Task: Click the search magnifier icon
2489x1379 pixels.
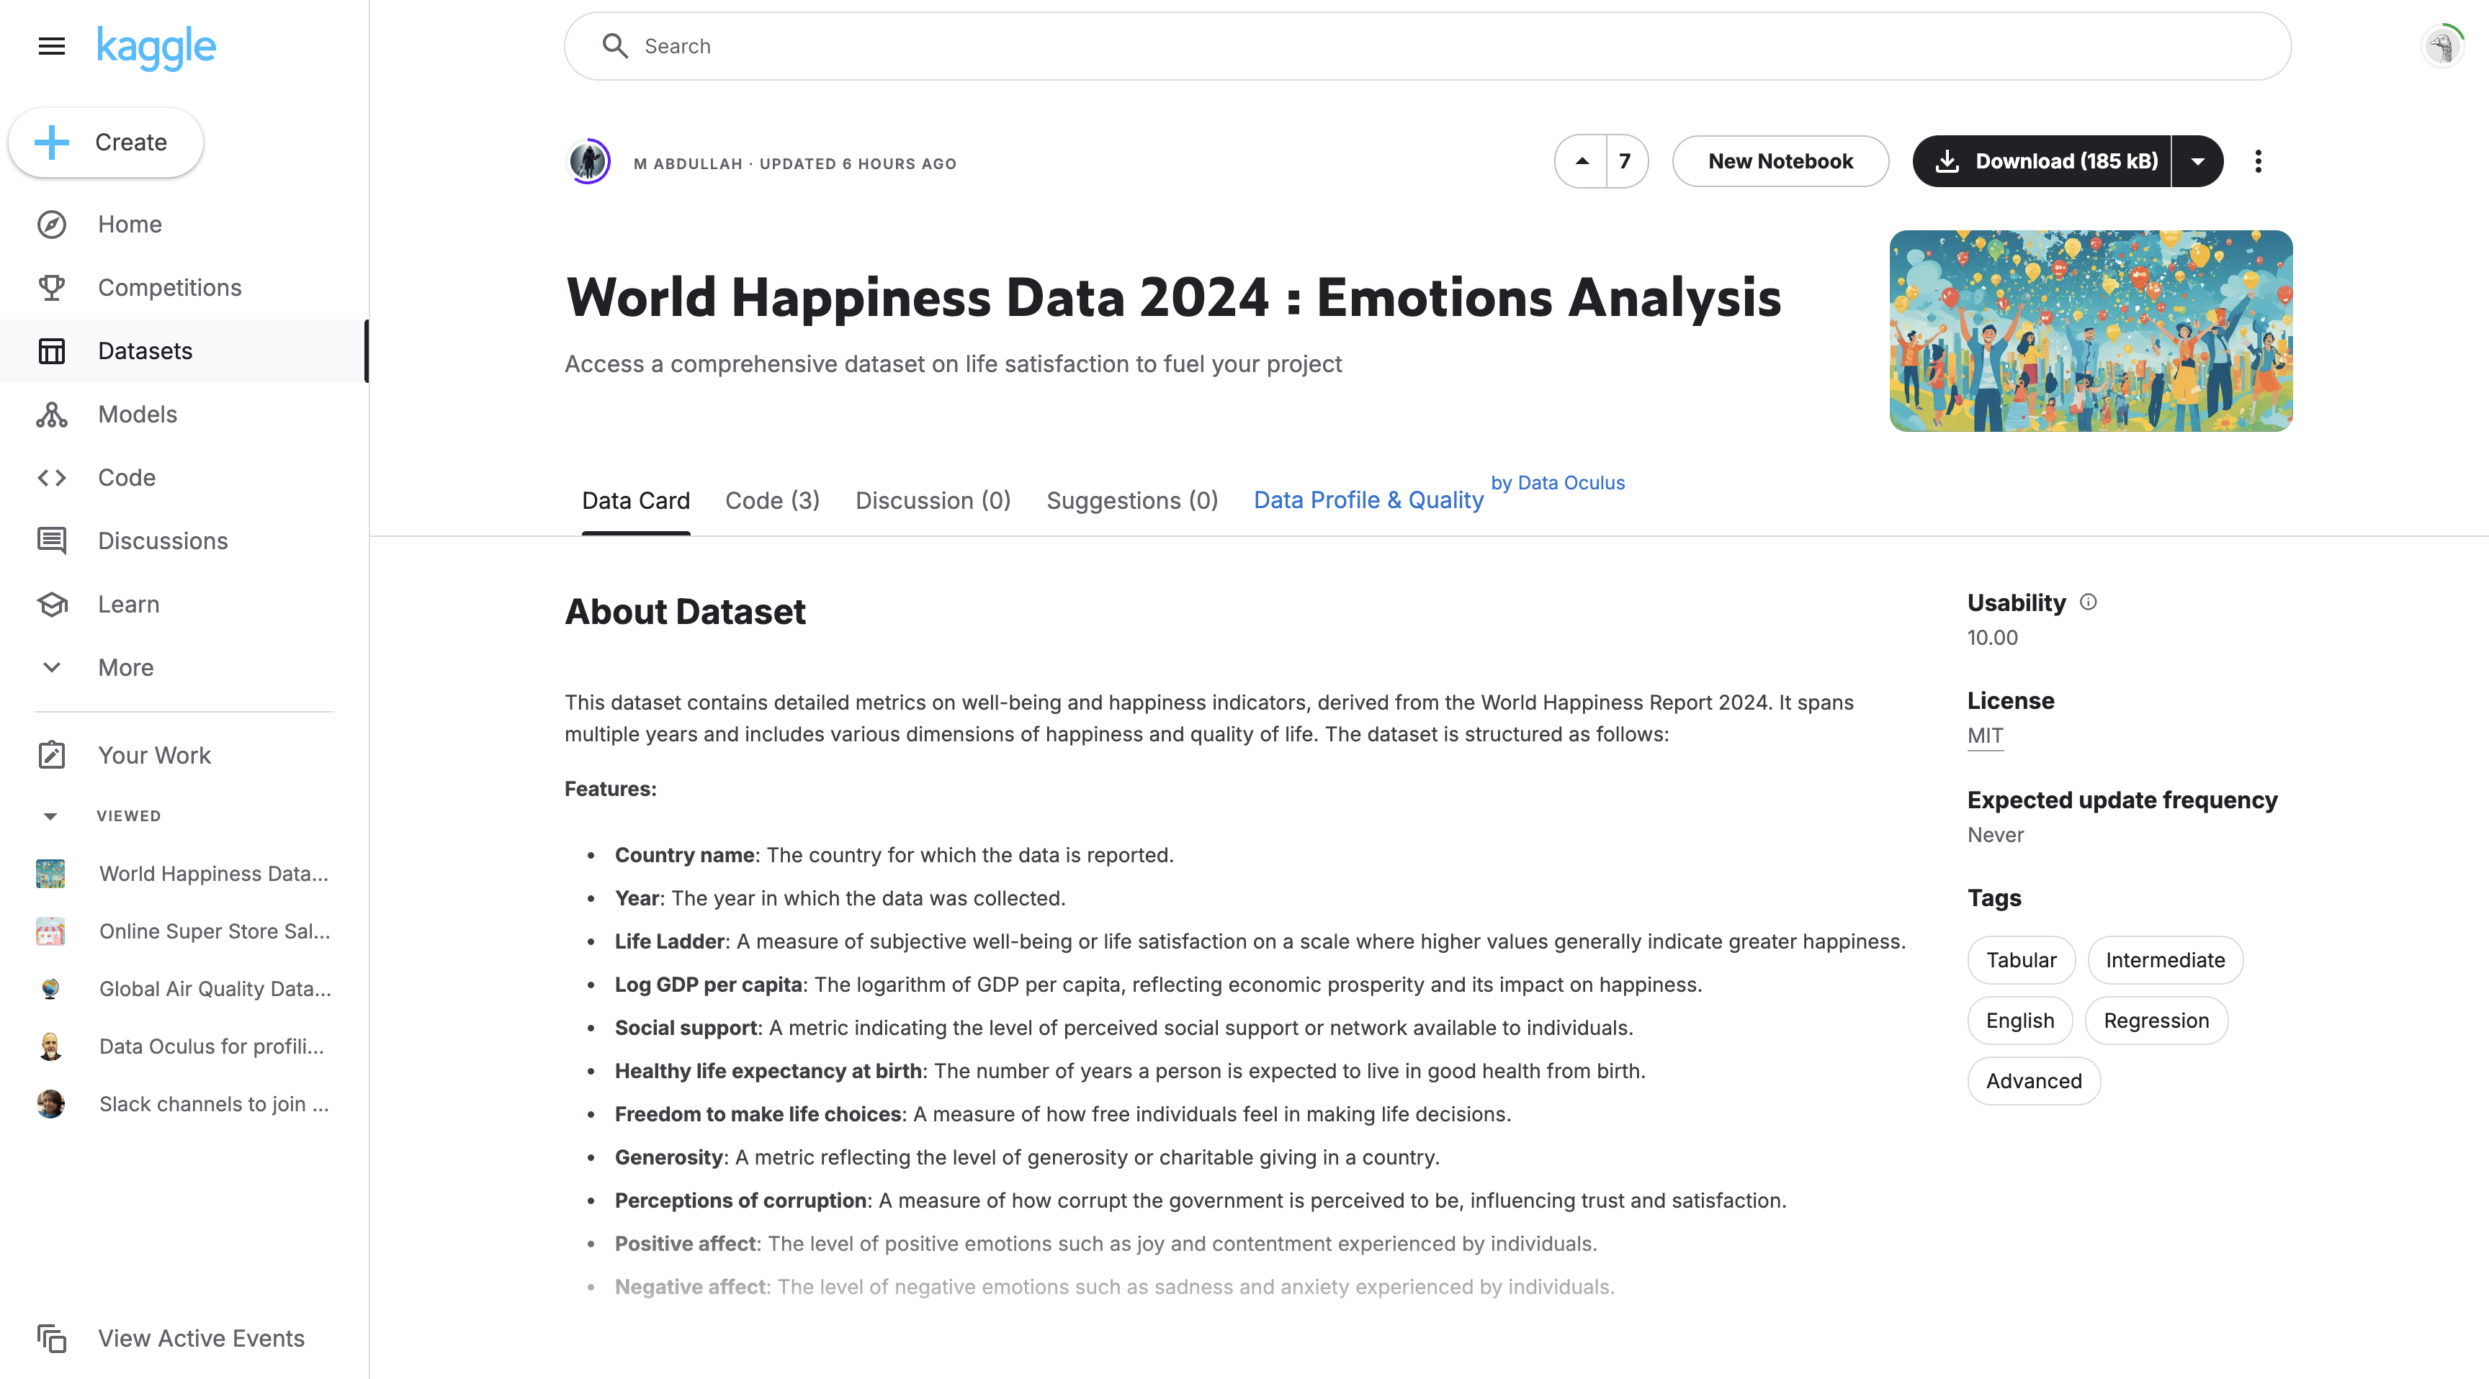Action: point(614,45)
